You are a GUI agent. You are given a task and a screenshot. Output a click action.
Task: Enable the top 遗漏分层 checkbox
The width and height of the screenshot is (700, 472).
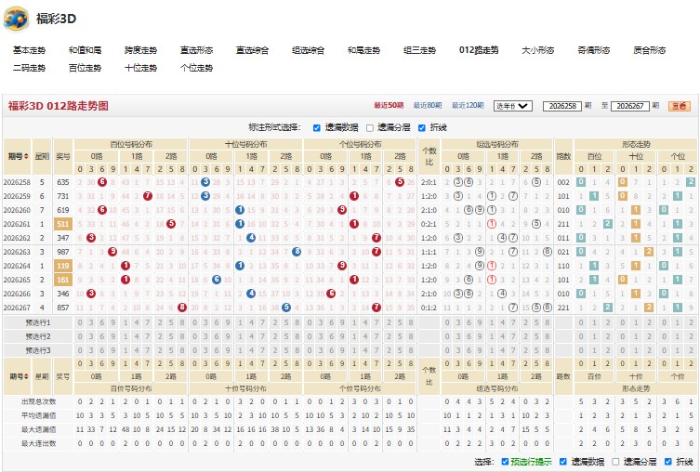pyautogui.click(x=370, y=128)
